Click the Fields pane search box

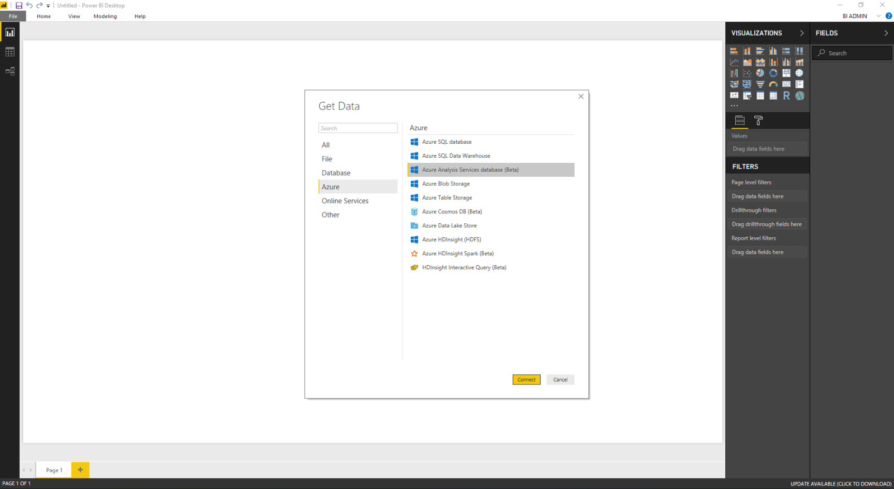point(852,53)
